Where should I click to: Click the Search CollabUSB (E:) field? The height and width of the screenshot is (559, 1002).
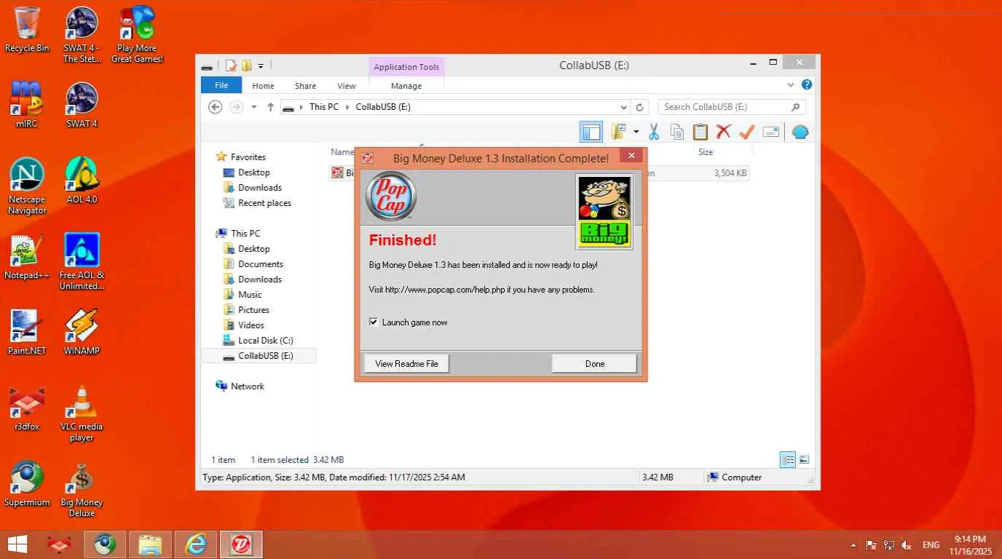[732, 107]
